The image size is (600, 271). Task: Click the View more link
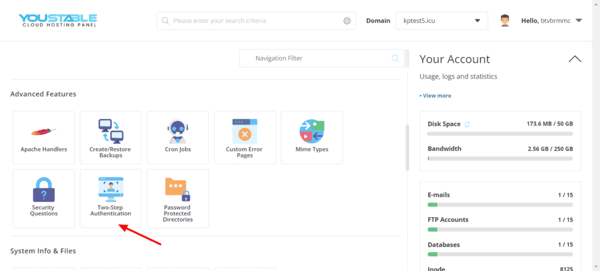tap(437, 96)
